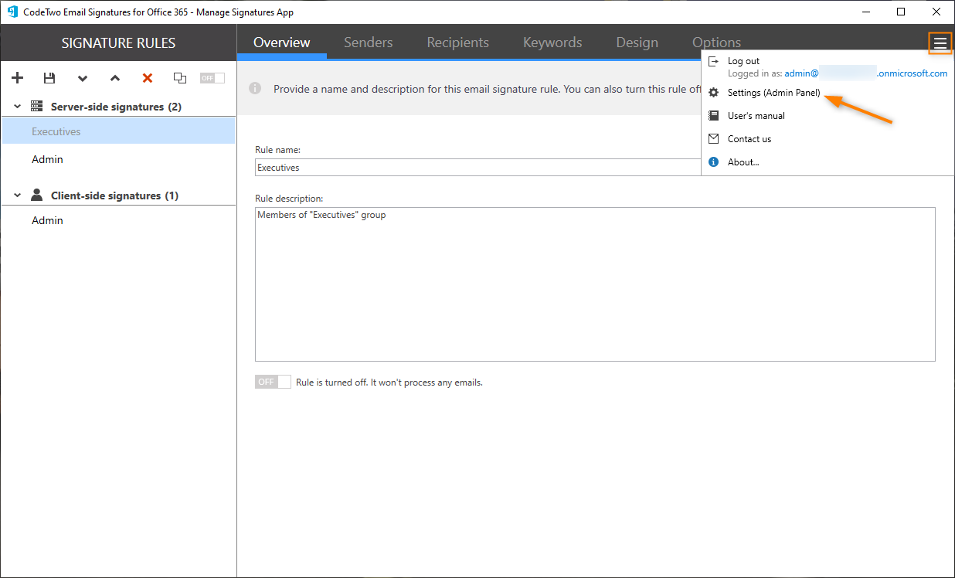Click the admin email address link
This screenshot has width=955, height=578.
tap(800, 73)
